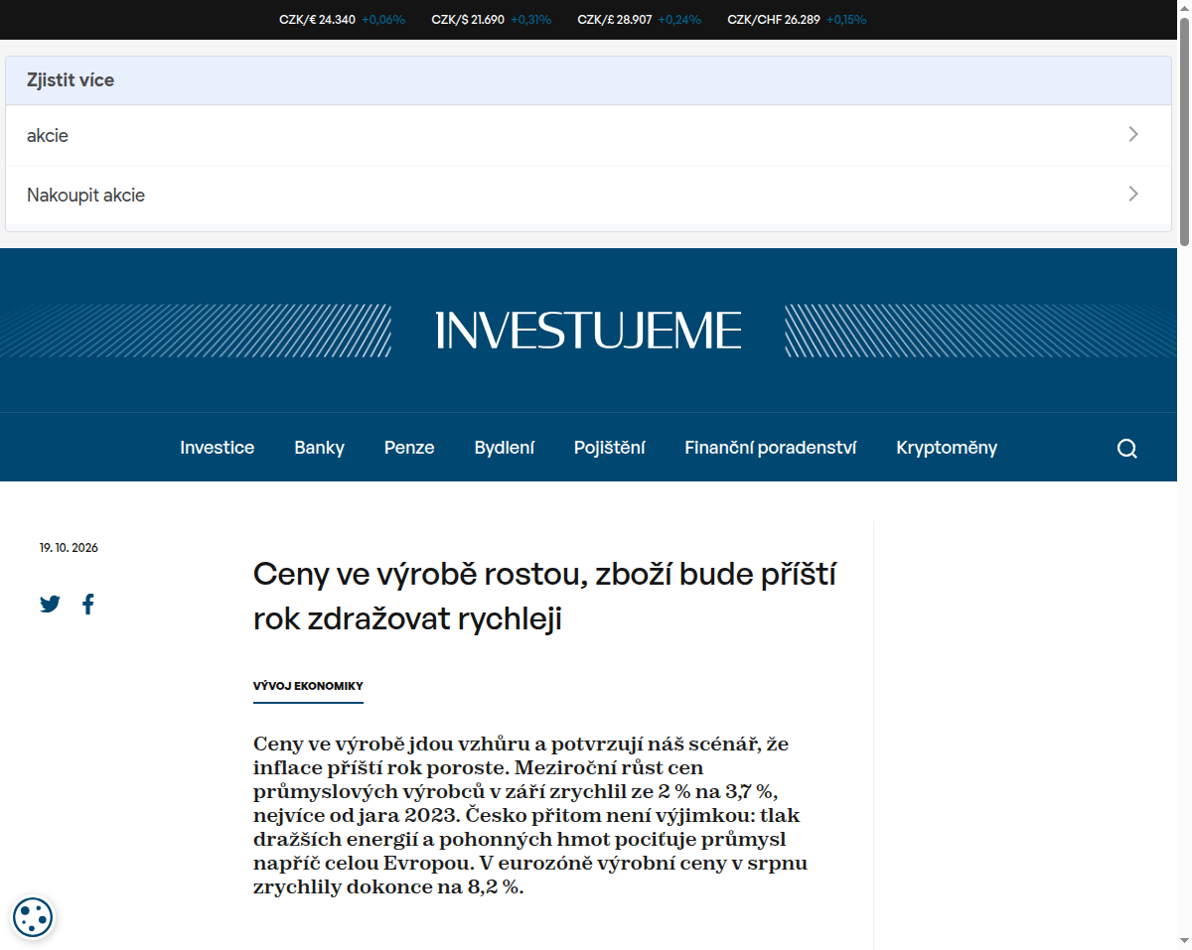Click the CZK/€ exchange rate ticker

(343, 19)
